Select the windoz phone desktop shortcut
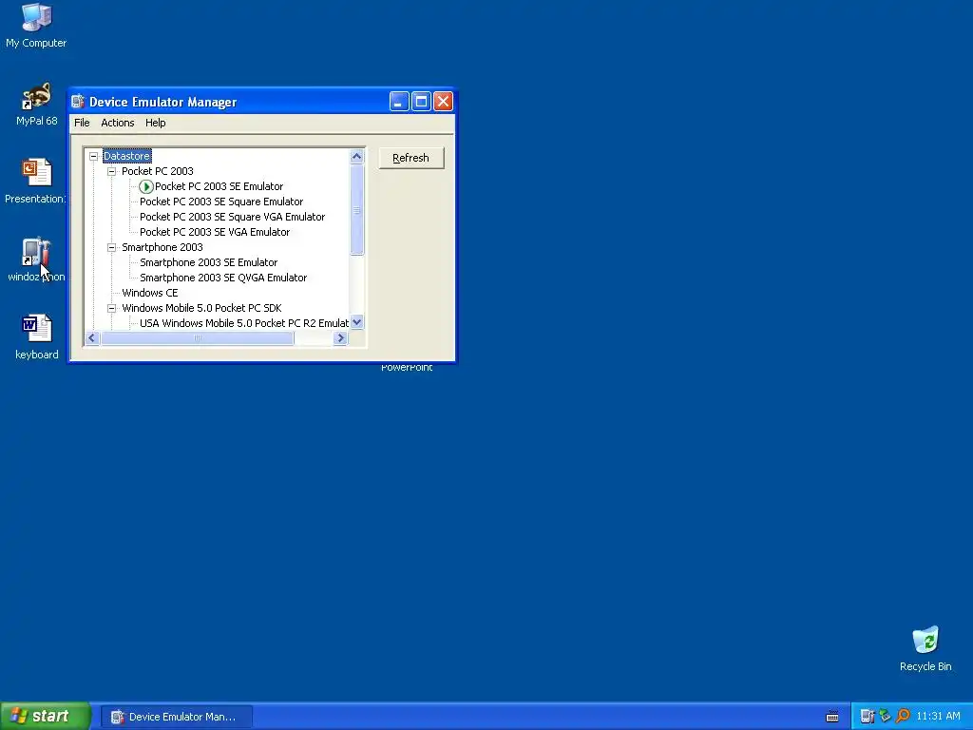Viewport: 973px width, 730px height. (x=36, y=259)
